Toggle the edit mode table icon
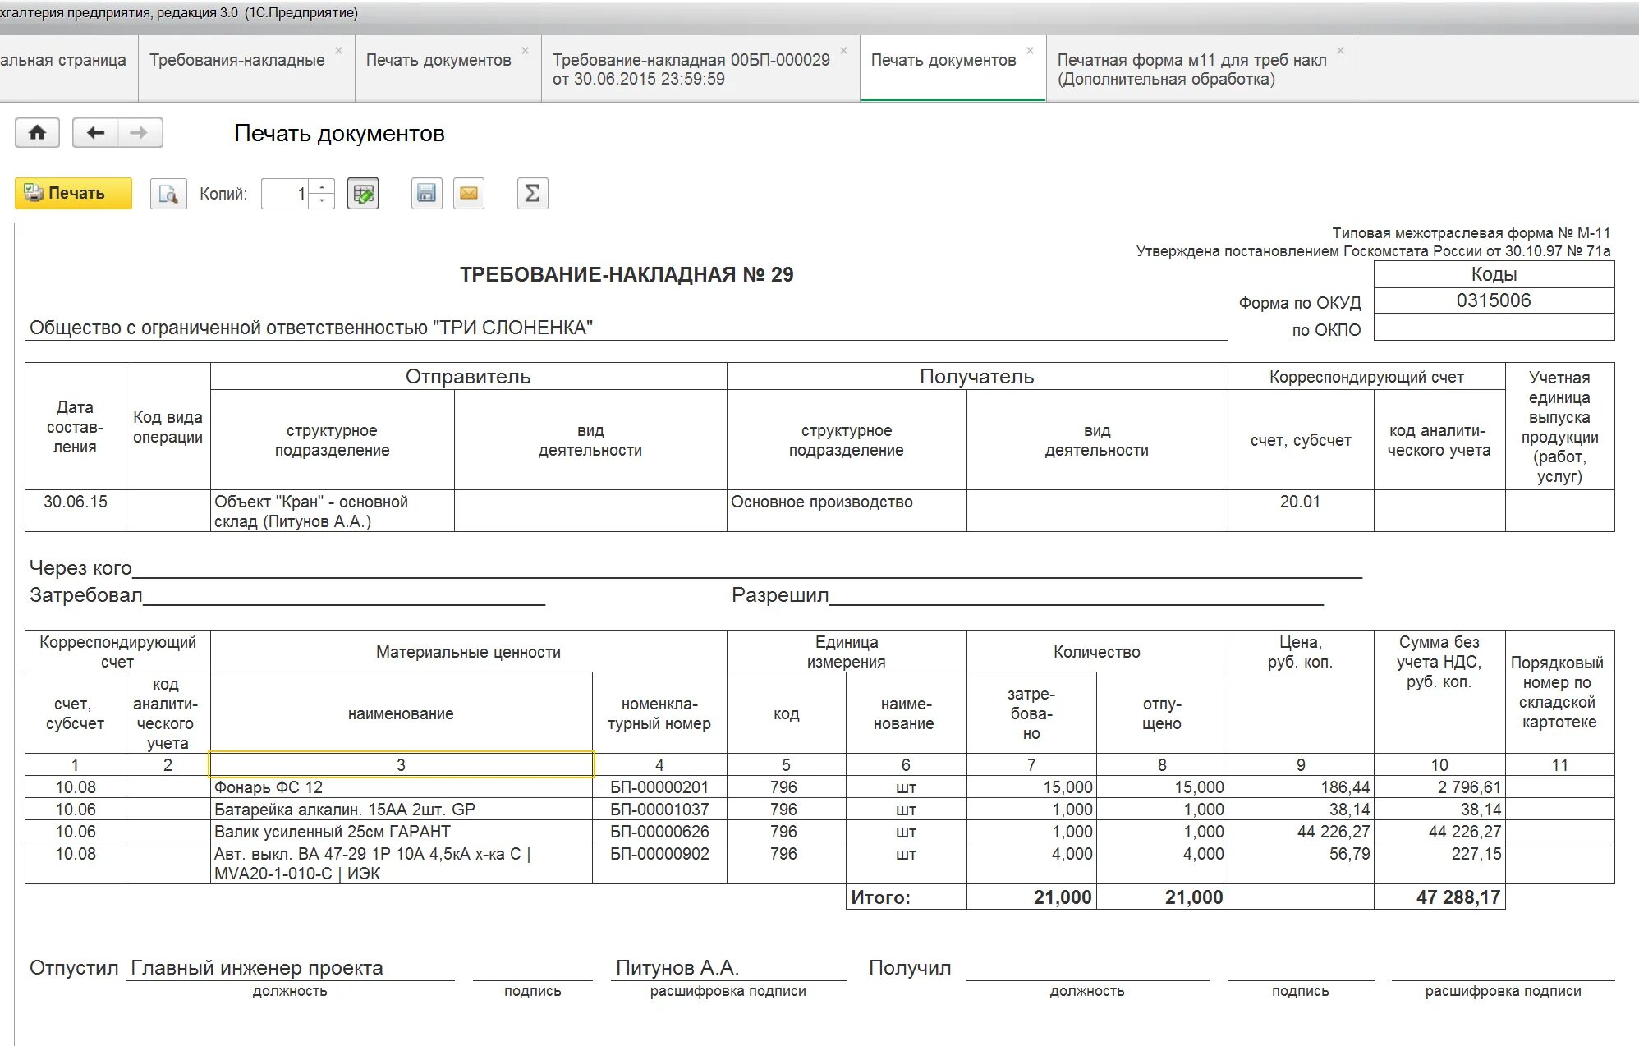The width and height of the screenshot is (1639, 1046). [363, 194]
